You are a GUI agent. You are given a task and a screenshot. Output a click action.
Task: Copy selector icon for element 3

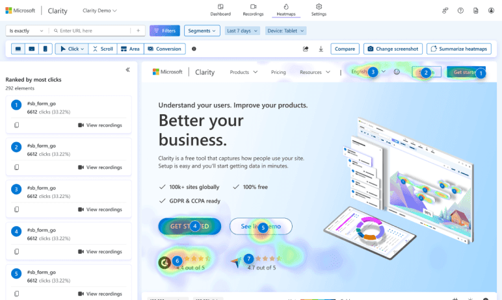coord(17,210)
